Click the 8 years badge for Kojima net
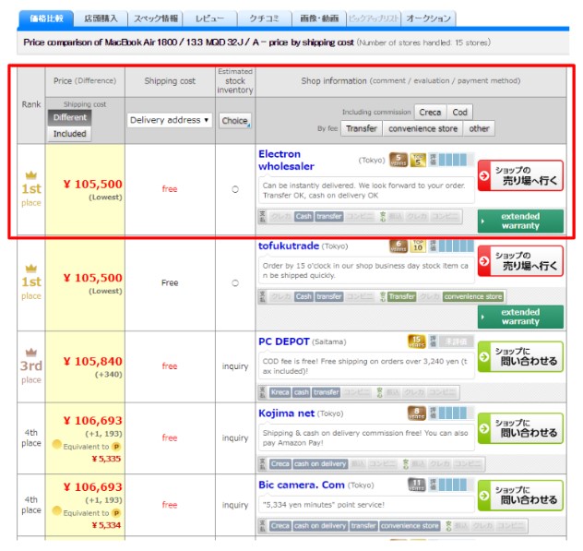The width and height of the screenshot is (583, 551). [417, 413]
